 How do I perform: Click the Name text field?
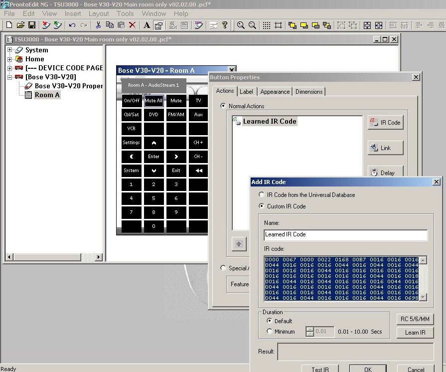345,235
